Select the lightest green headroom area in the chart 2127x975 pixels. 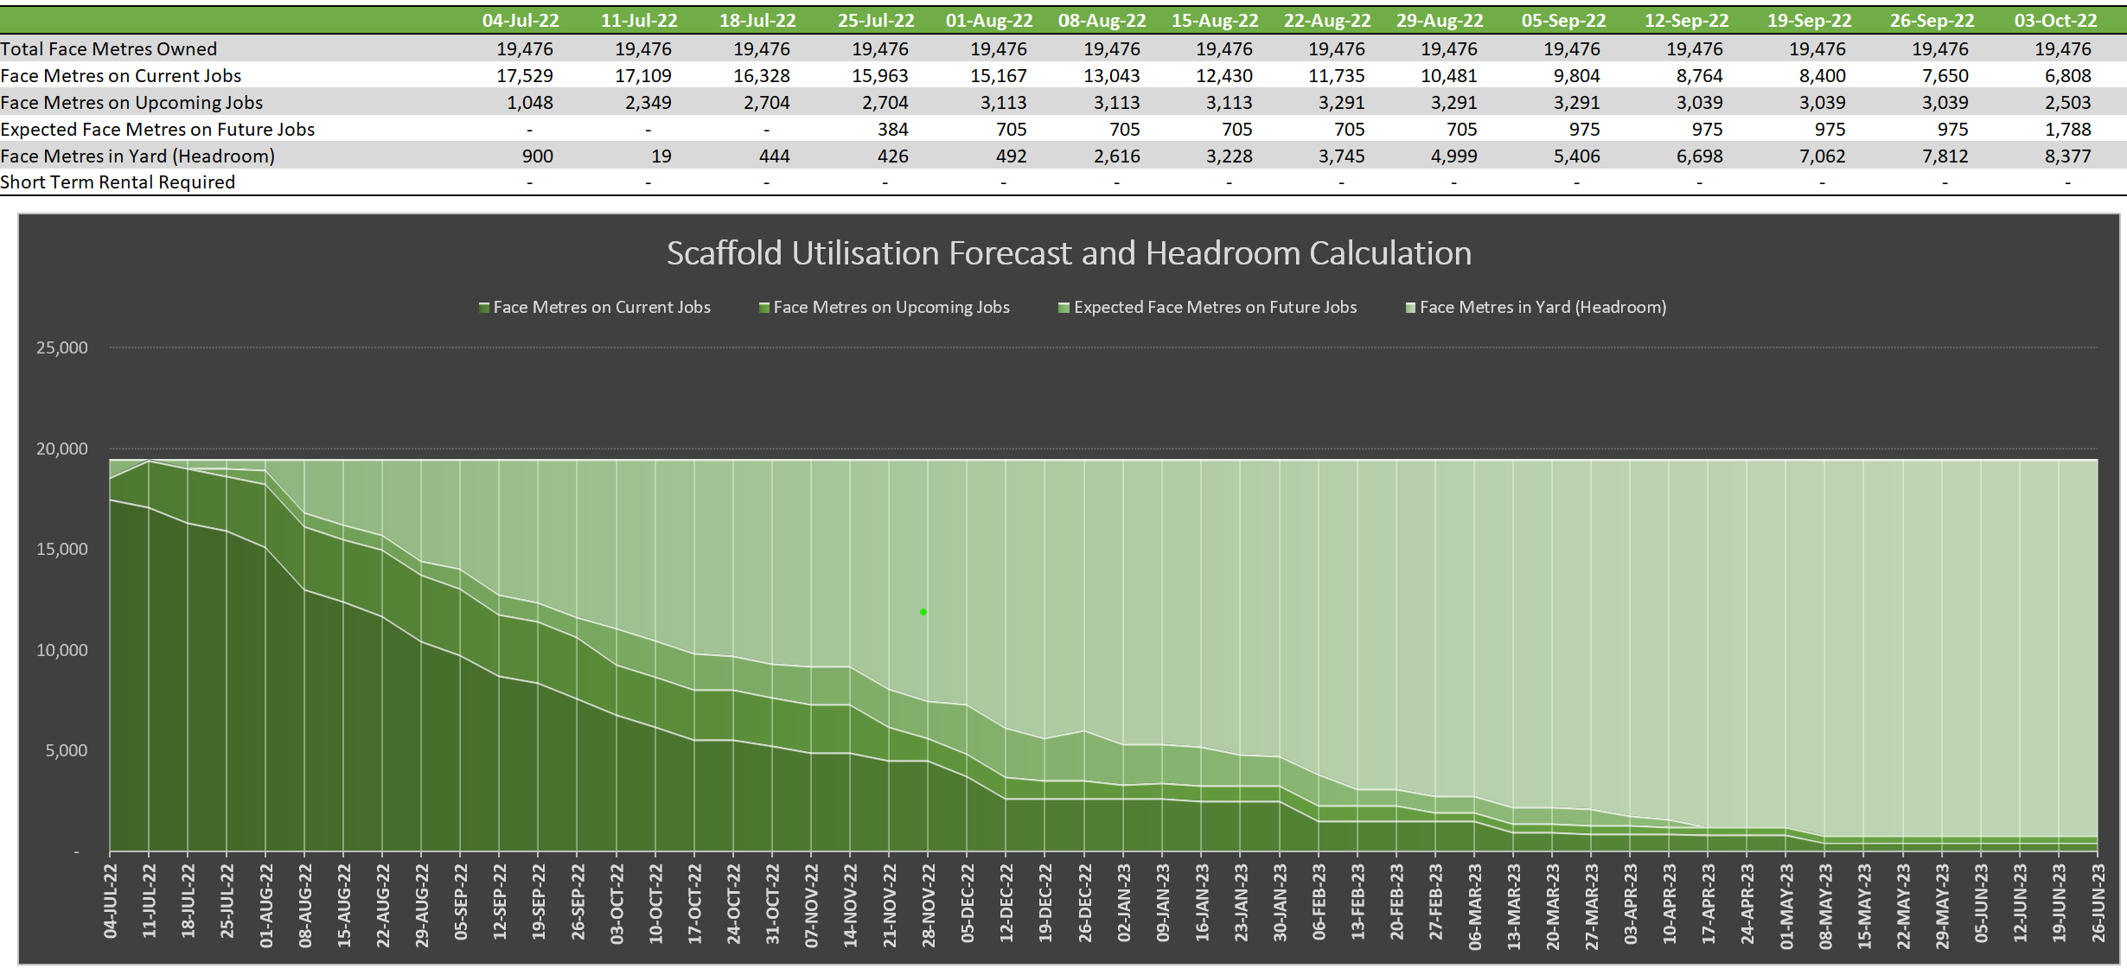(1556, 562)
